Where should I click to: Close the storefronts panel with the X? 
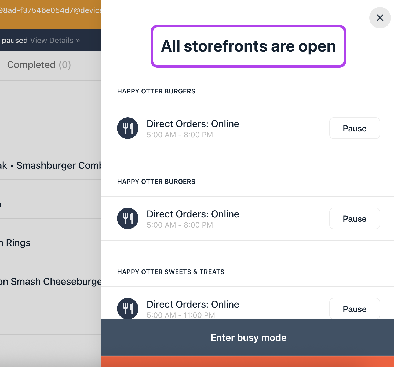pos(380,18)
